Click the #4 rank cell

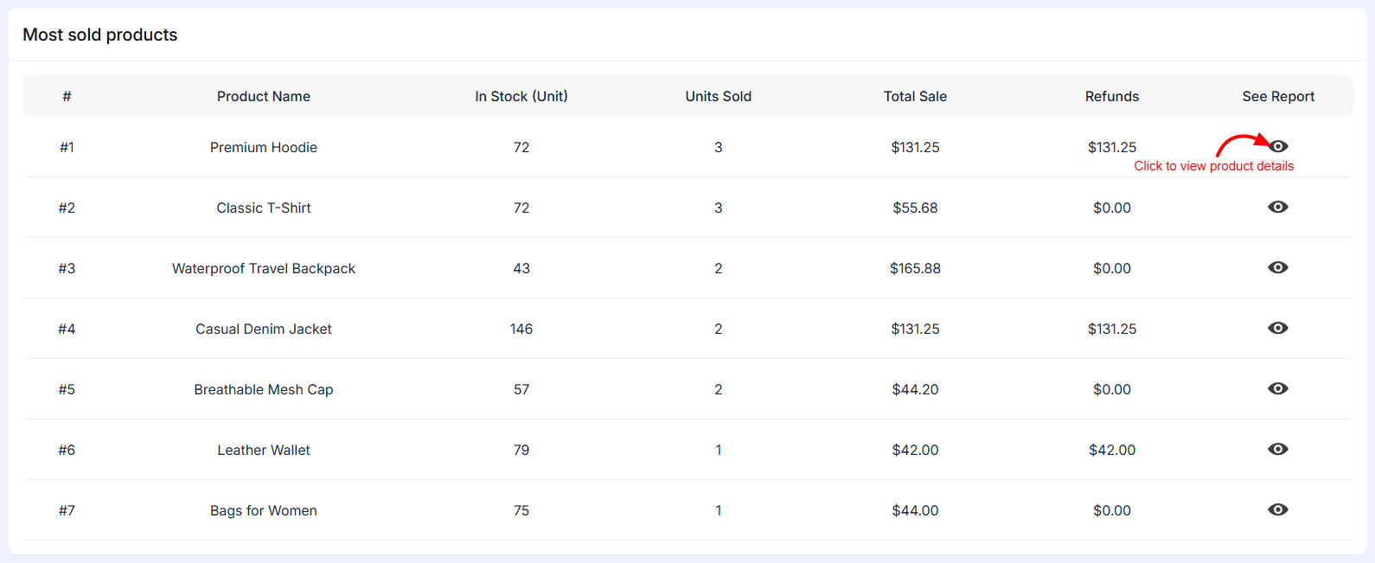tap(67, 329)
